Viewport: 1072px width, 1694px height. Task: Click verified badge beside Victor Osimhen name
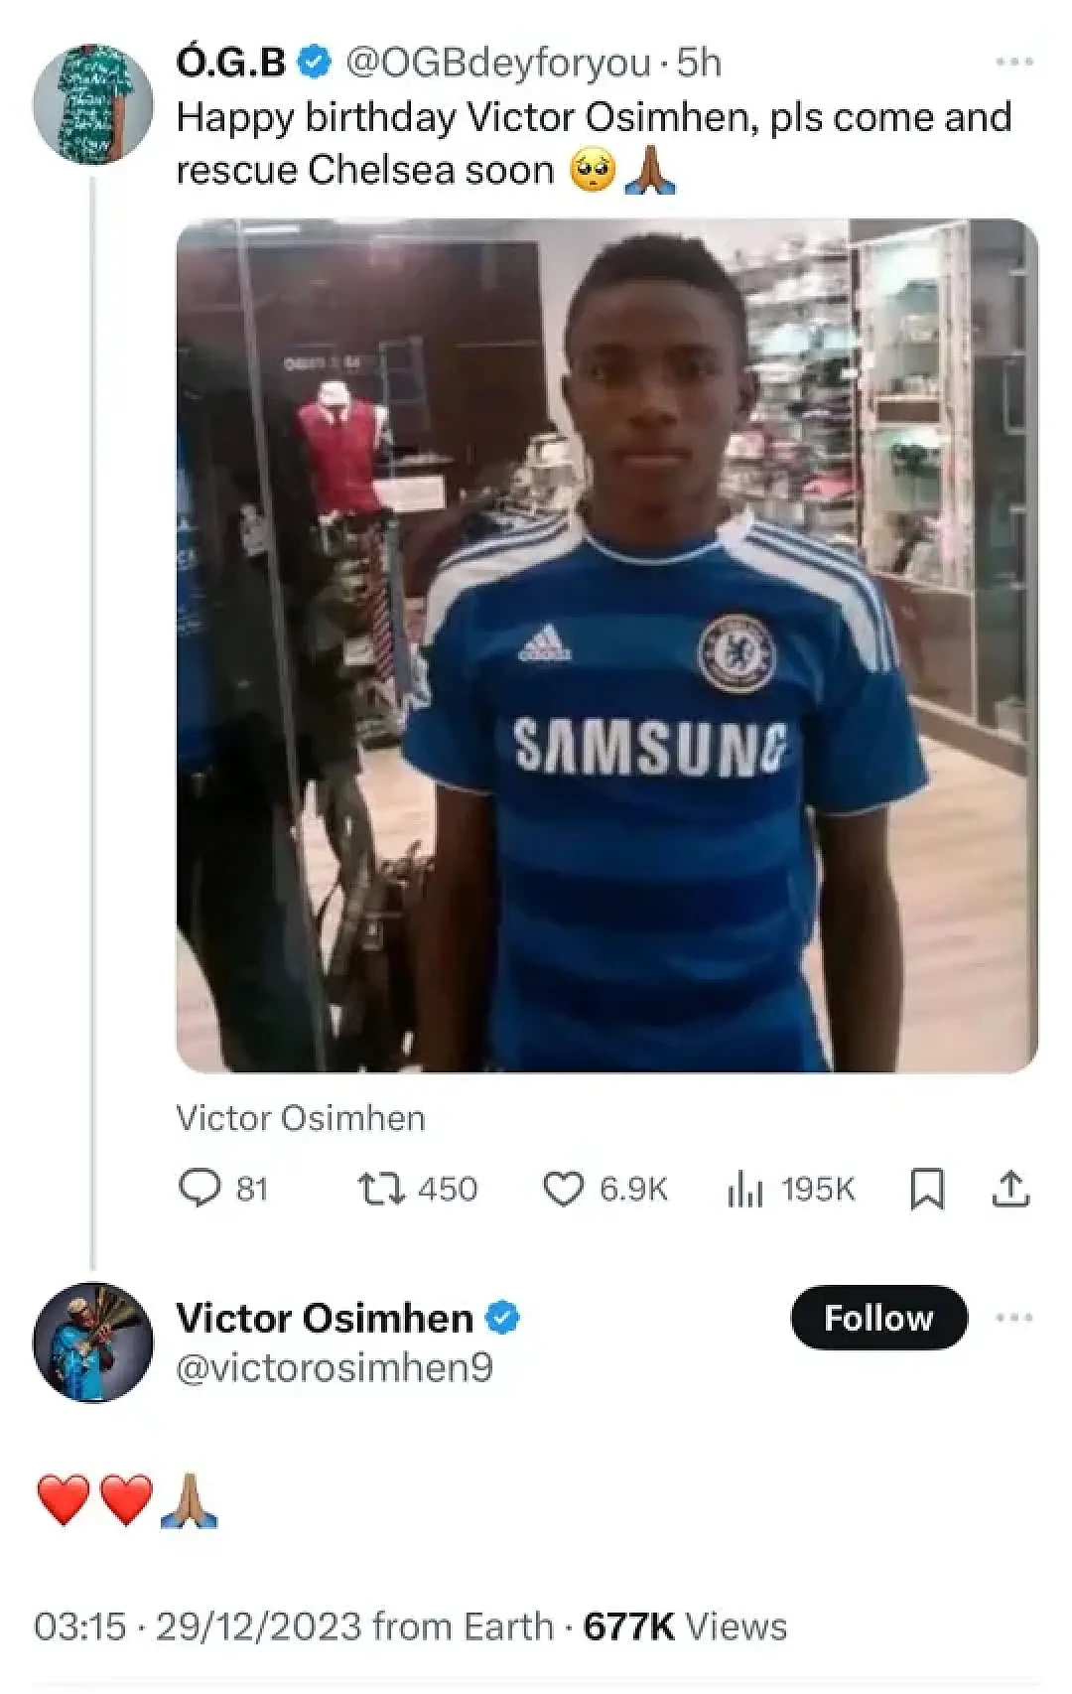coord(502,1318)
